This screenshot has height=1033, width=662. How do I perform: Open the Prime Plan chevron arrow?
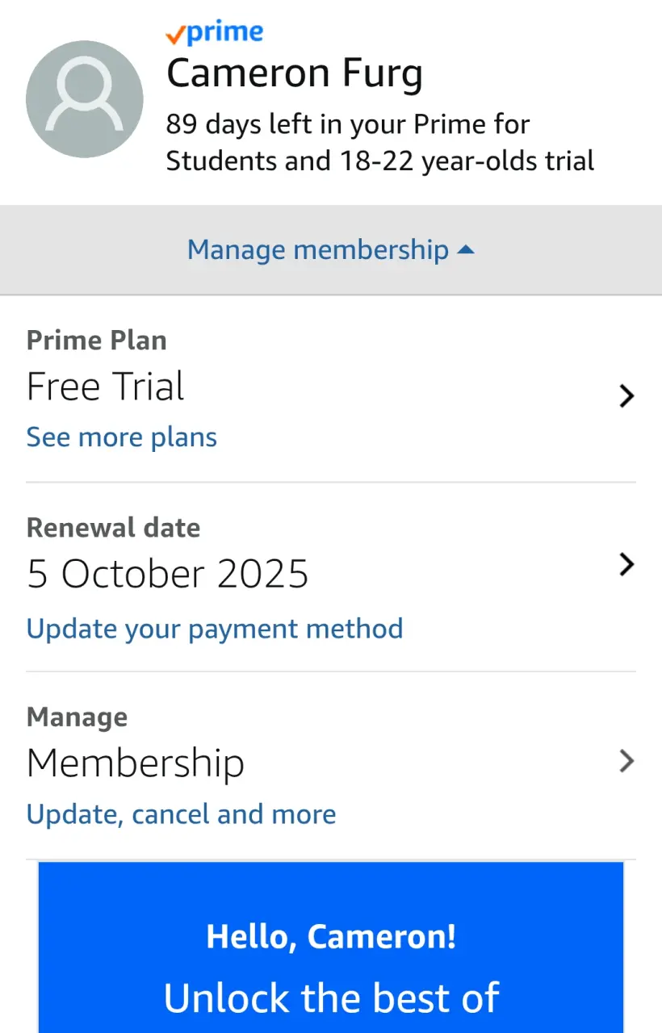[626, 396]
